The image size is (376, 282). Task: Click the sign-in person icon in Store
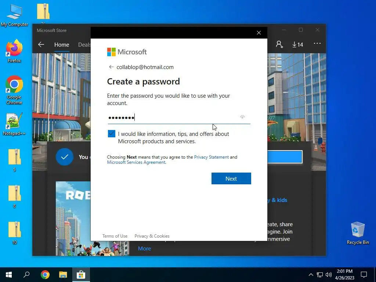coord(279,44)
